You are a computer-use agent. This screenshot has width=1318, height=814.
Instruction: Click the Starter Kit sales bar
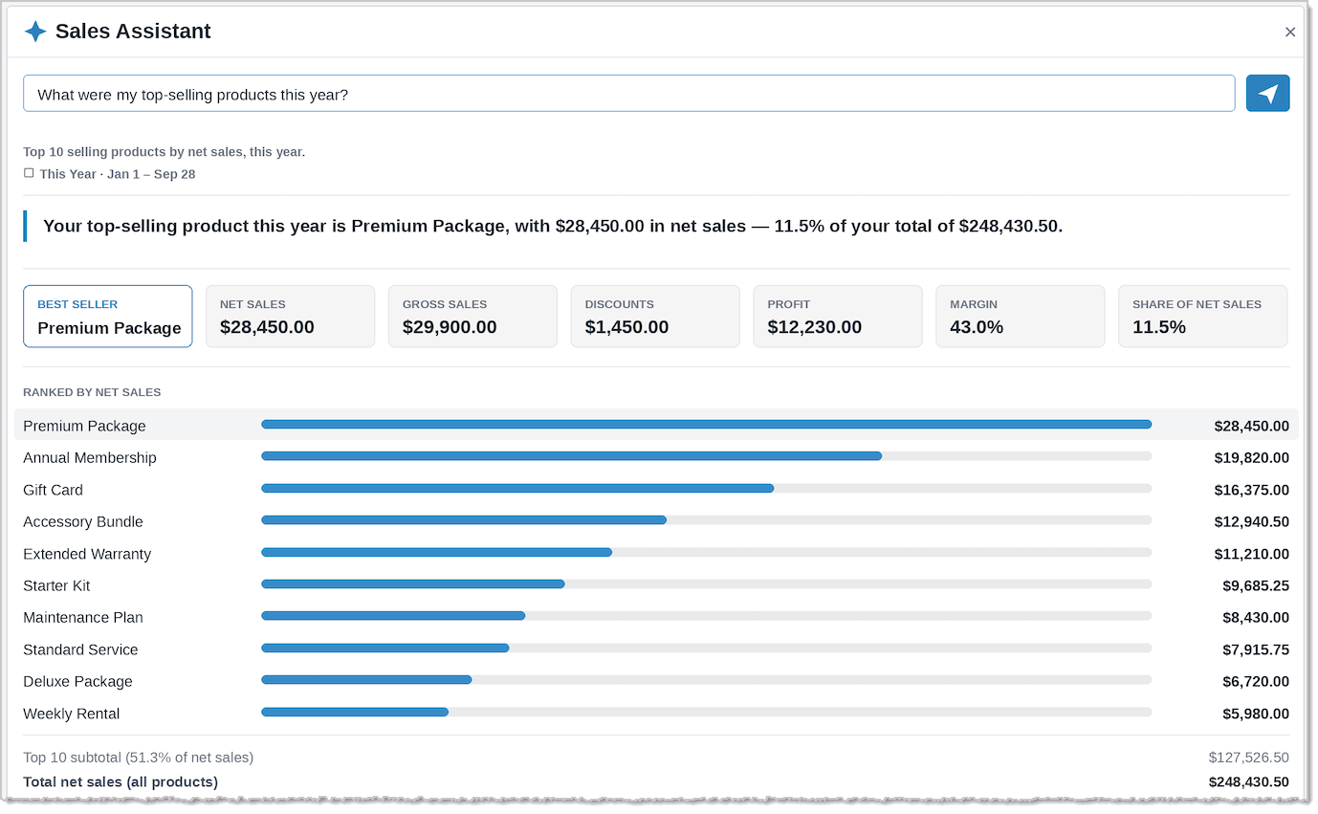pos(413,583)
